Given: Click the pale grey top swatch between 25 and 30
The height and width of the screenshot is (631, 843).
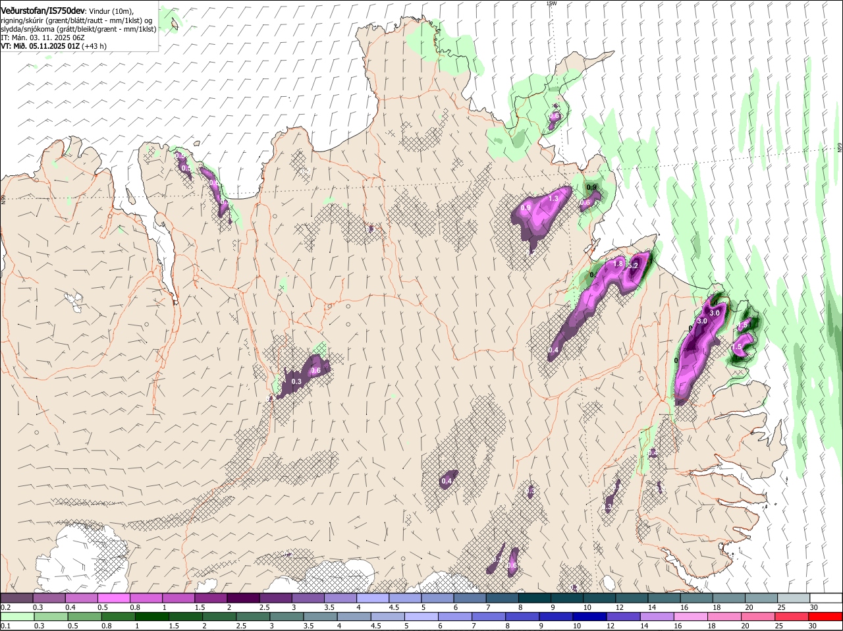Looking at the screenshot, I should 793,597.
